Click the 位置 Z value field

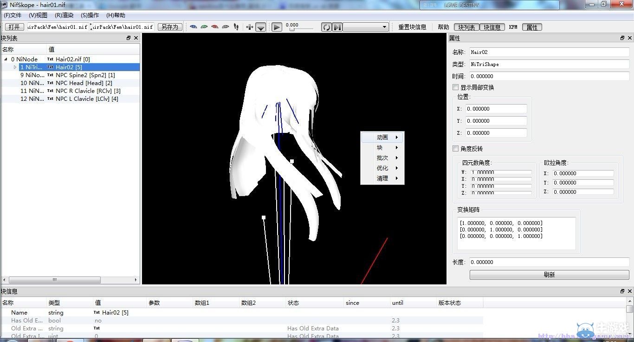click(496, 133)
